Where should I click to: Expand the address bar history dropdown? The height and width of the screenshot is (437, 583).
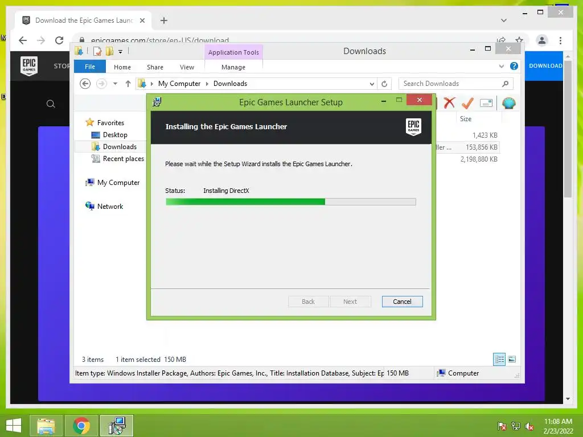(372, 84)
